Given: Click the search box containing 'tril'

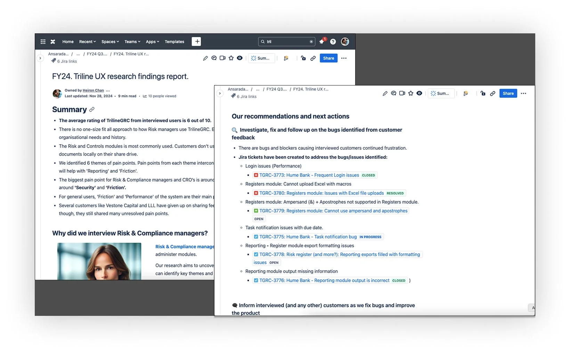Looking at the screenshot, I should click(x=287, y=42).
